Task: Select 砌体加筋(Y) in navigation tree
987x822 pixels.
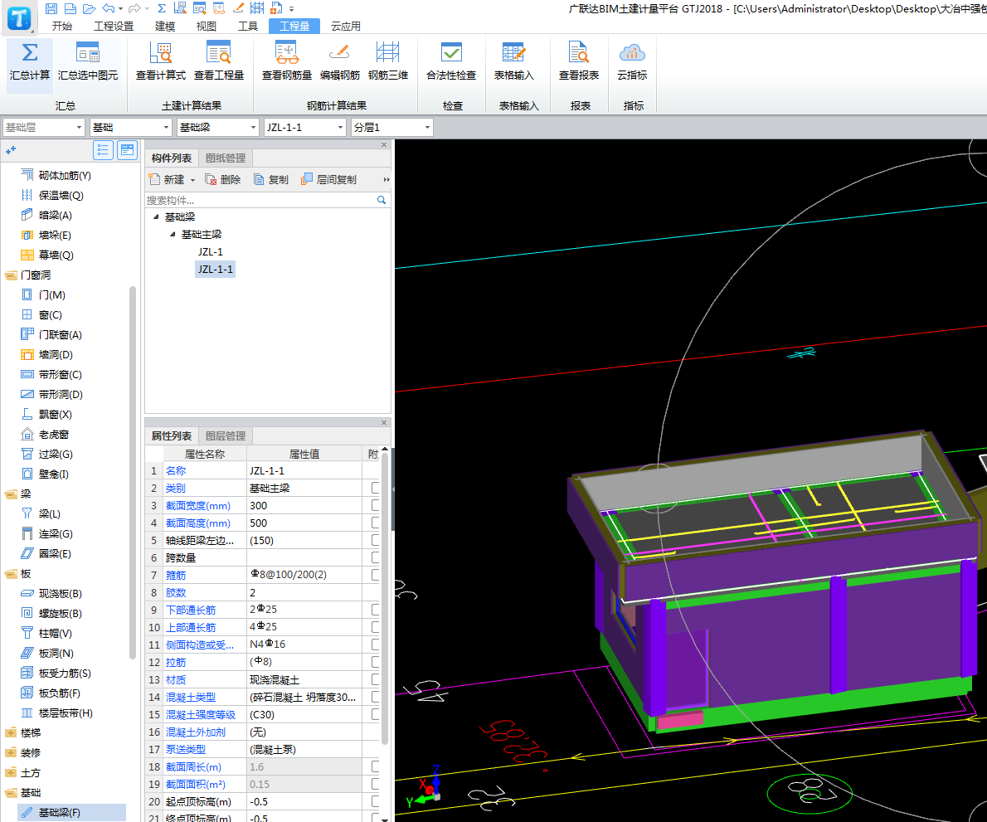Action: pyautogui.click(x=64, y=176)
